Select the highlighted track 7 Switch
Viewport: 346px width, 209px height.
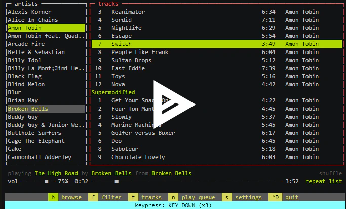(x=217, y=44)
